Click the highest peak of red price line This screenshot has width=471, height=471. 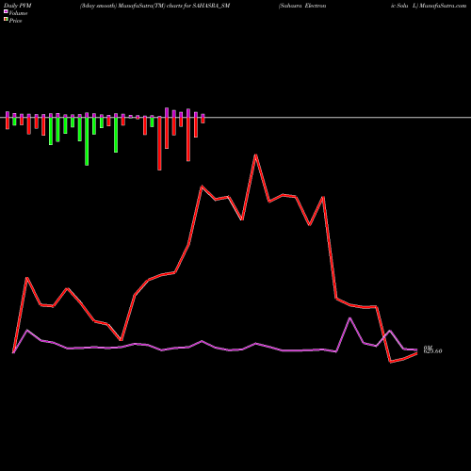[256, 154]
